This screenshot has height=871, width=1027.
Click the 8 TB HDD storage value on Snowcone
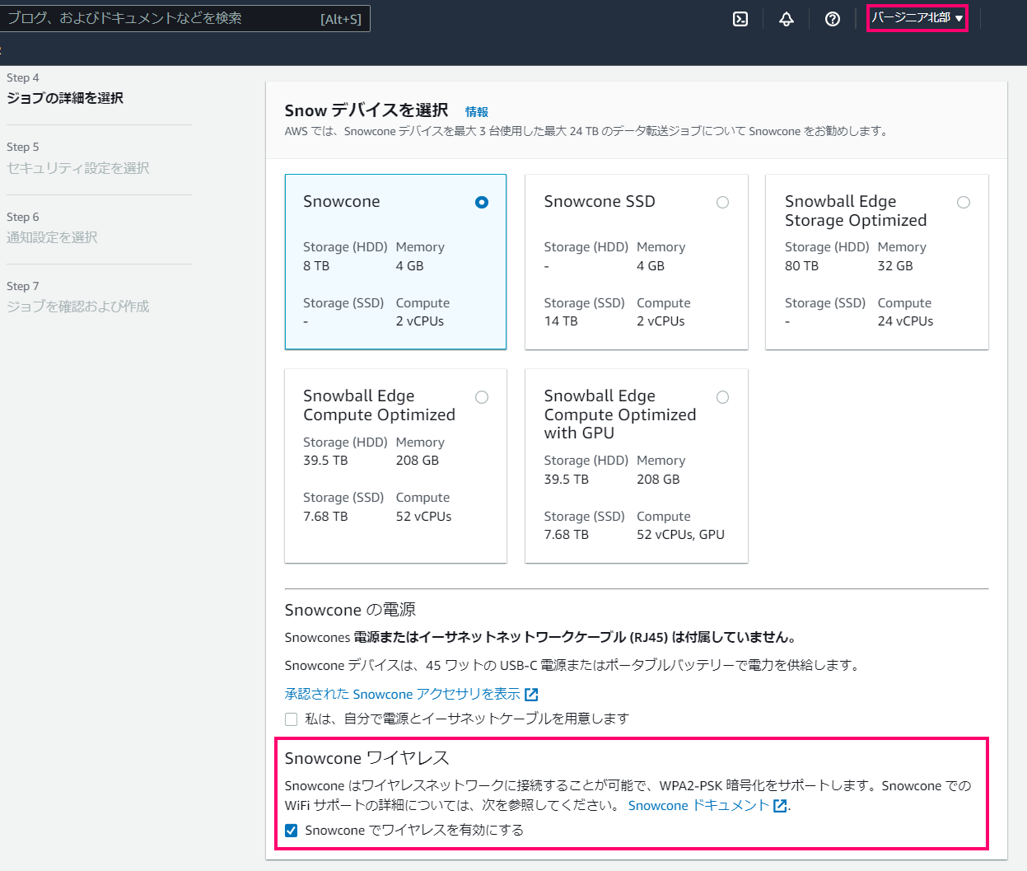316,266
